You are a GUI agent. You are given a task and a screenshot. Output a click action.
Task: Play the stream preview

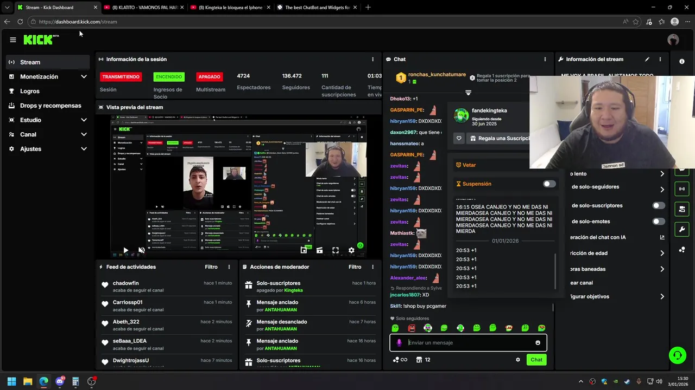tap(125, 250)
